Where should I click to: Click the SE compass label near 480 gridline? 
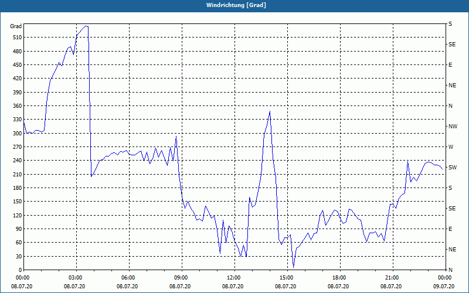pos(452,45)
